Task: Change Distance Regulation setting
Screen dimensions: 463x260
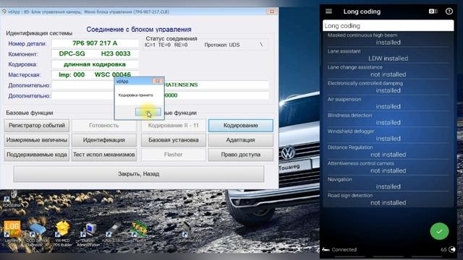Action: 388,151
